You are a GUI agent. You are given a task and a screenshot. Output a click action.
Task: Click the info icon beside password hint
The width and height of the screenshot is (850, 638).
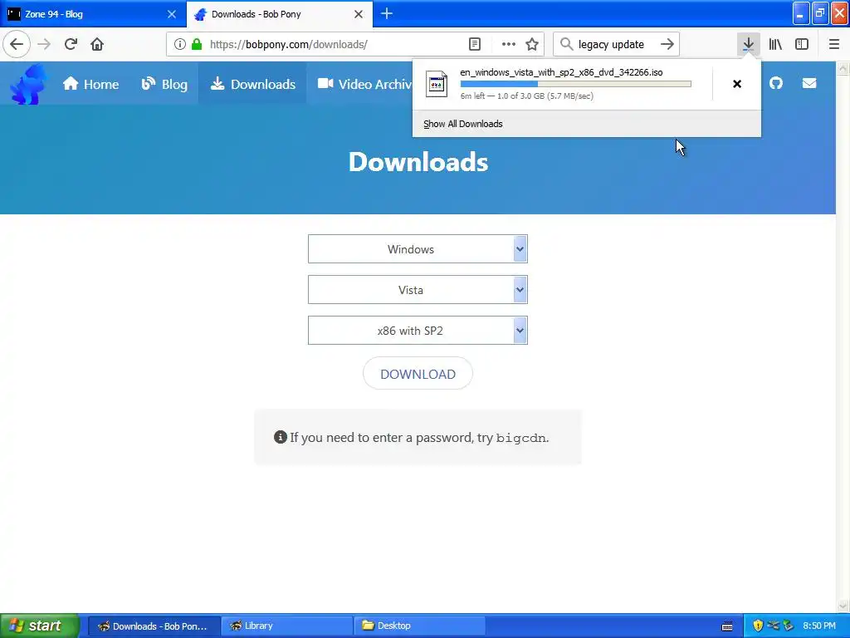(281, 437)
